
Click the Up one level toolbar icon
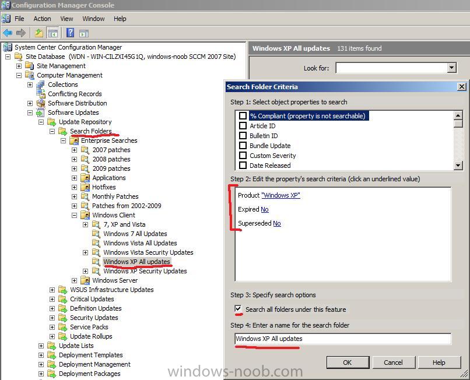[39, 33]
